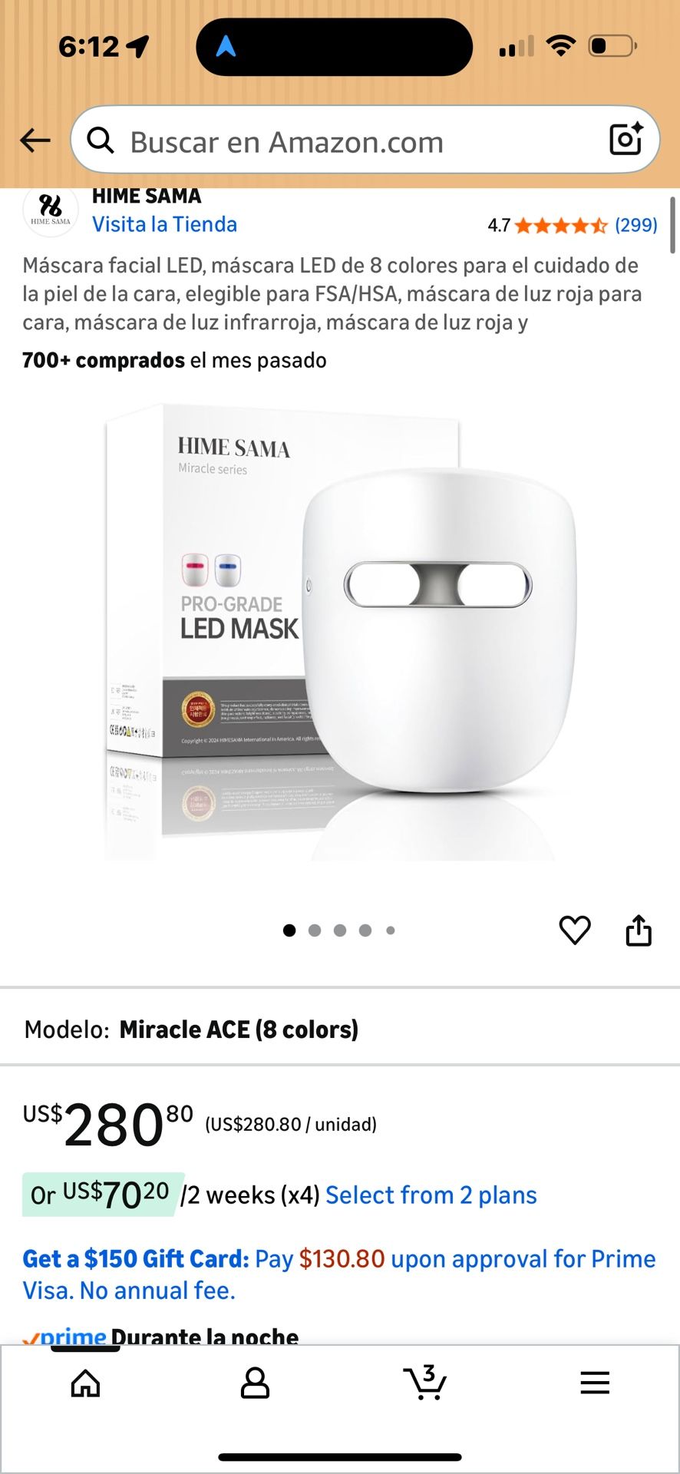Viewport: 680px width, 1474px height.
Task: Jump to fourth image carousel dot
Action: [365, 930]
